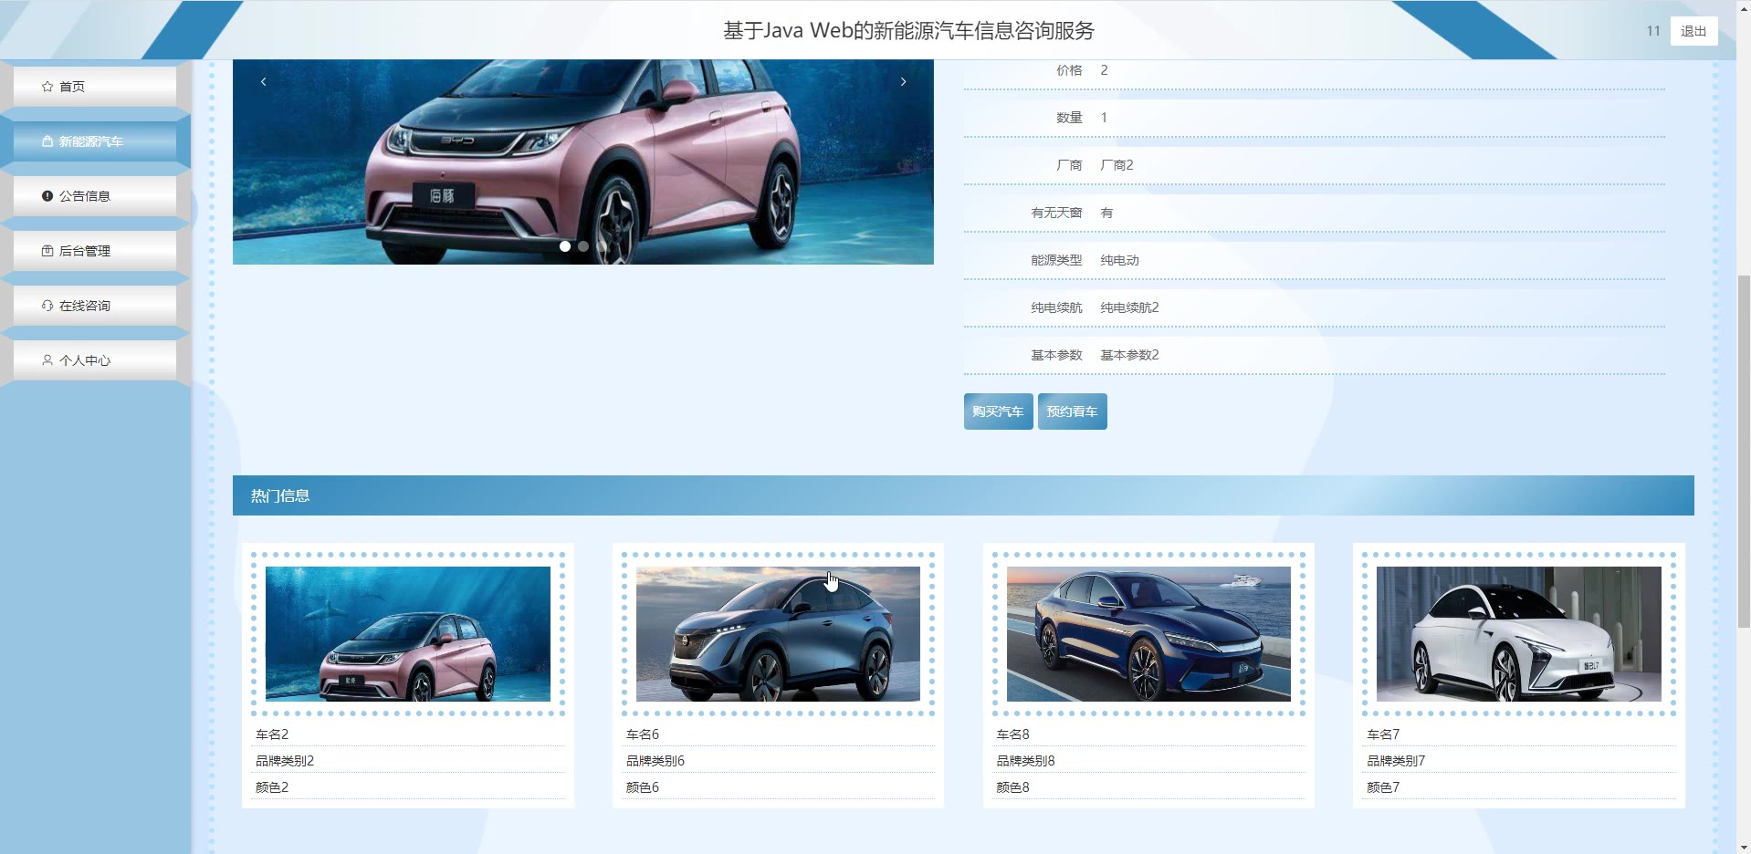The width and height of the screenshot is (1751, 854).
Task: Open 在线咨询 menu item
Action: coord(95,306)
